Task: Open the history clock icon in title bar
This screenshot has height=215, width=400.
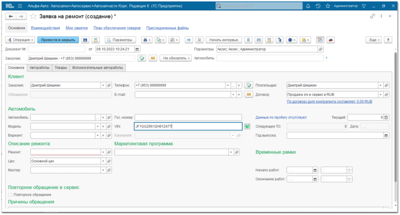Action: (x=318, y=6)
